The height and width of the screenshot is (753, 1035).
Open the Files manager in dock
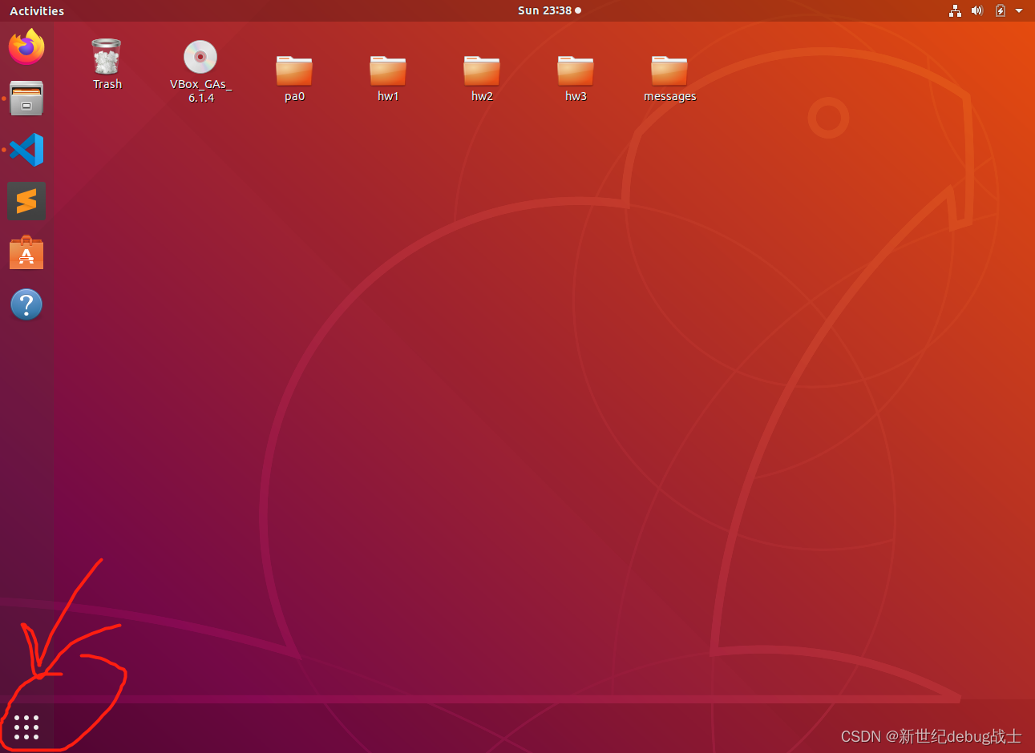click(26, 98)
